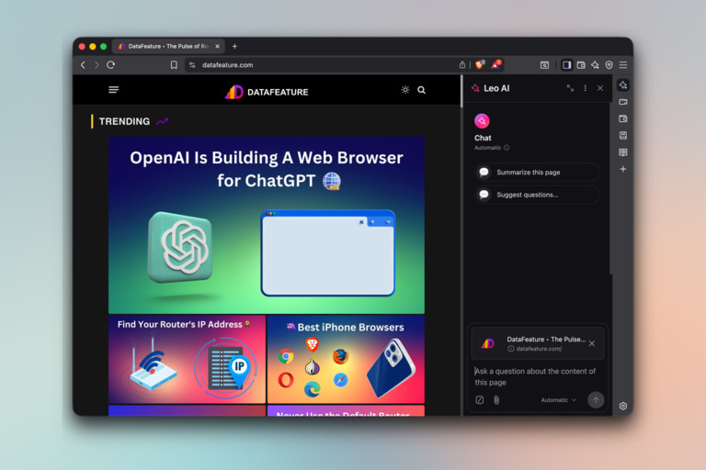
Task: Open the bookmarks icon in the sidebar
Action: pos(623,135)
